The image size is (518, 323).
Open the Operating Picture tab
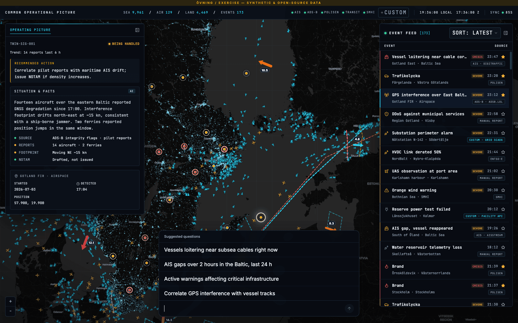(30, 30)
